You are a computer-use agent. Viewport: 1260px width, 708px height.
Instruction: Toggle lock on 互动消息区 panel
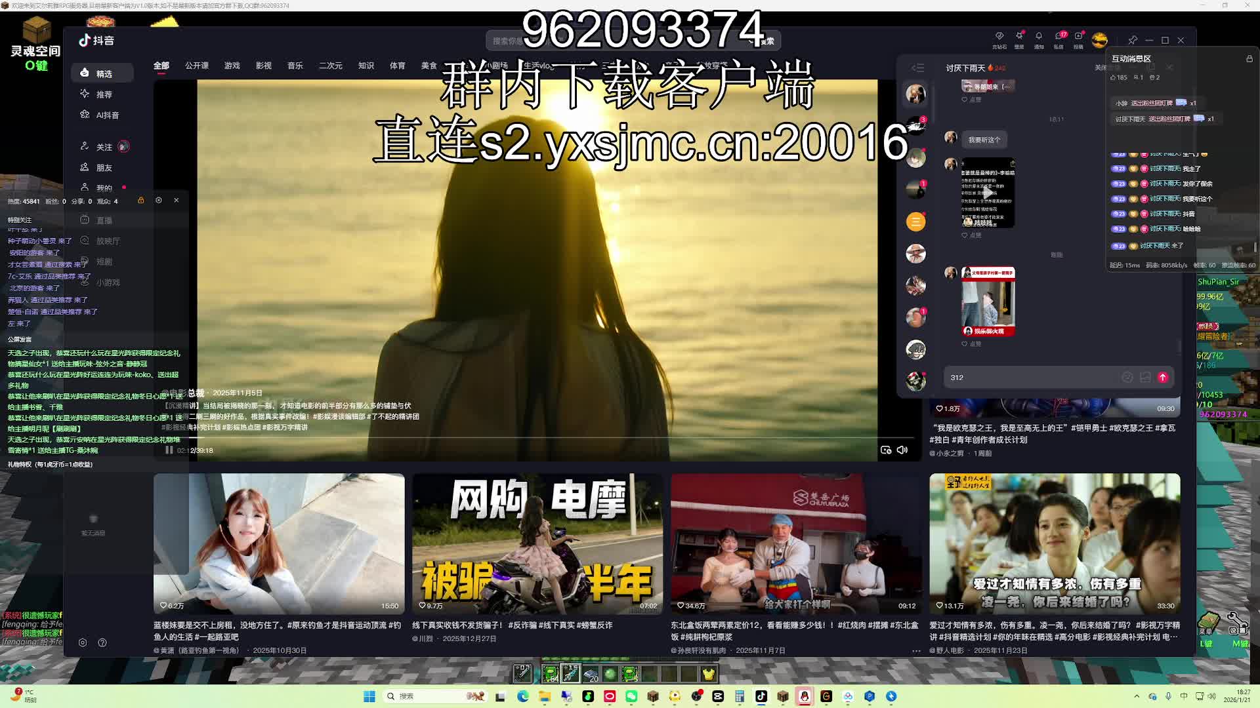pyautogui.click(x=1249, y=59)
